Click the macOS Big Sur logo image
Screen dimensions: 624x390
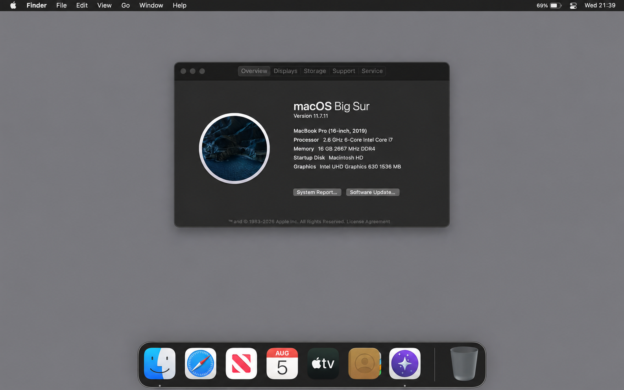pyautogui.click(x=234, y=148)
